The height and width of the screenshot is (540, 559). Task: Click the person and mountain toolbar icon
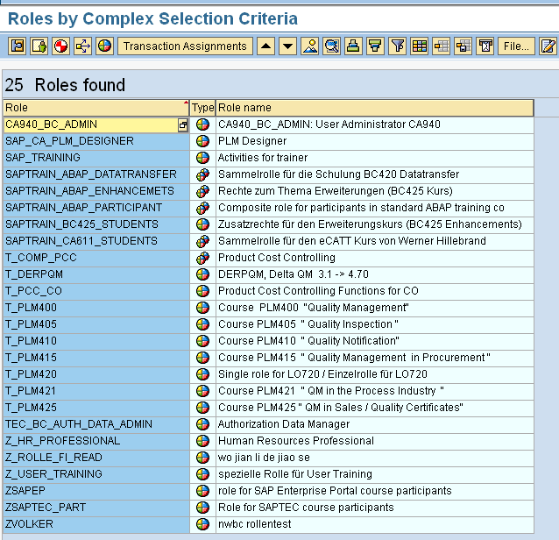pyautogui.click(x=310, y=46)
